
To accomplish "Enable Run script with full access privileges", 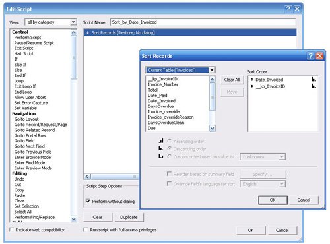I will [x=86, y=229].
